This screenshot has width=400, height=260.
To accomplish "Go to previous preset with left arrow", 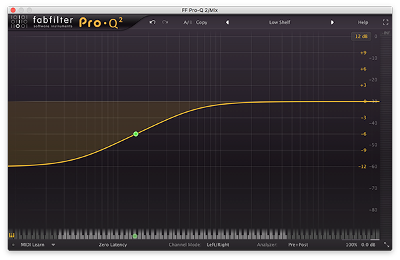I will coord(227,23).
